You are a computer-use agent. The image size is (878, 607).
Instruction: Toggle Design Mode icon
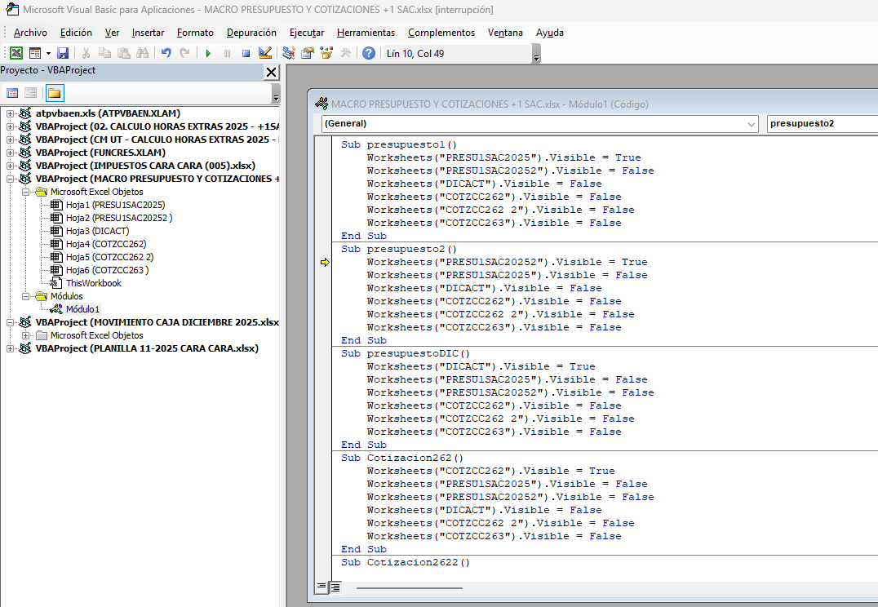[x=265, y=53]
